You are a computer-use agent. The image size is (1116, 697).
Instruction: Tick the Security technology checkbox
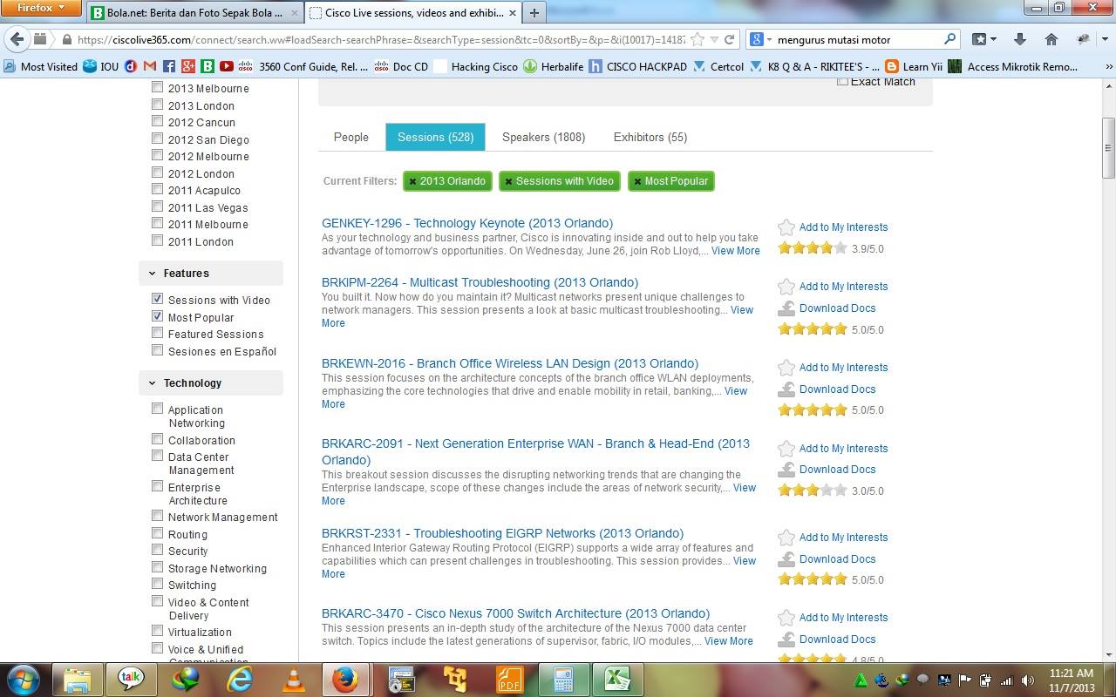[x=158, y=550]
